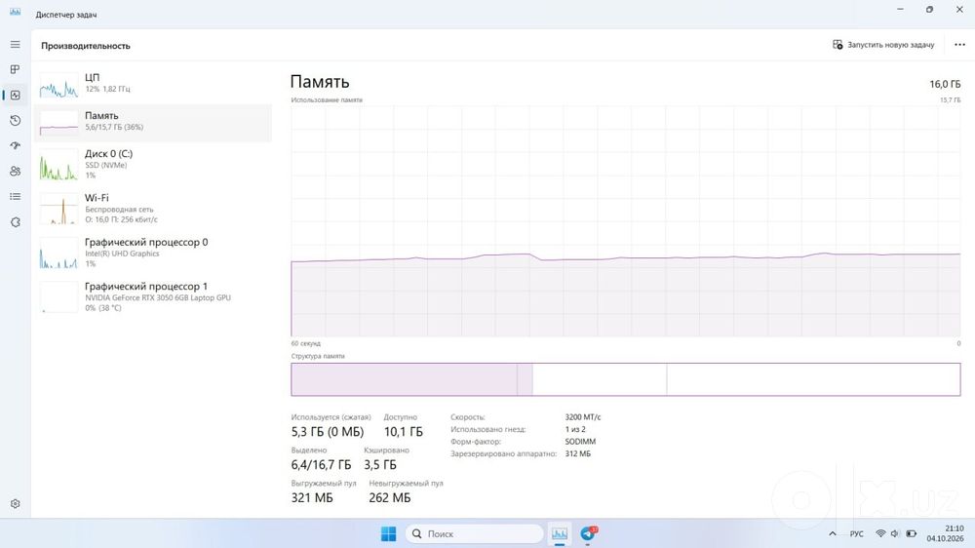Open the Details page icon
This screenshot has height=548, width=975.
coord(15,197)
